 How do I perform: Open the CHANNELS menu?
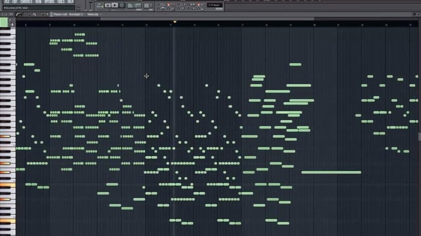(26, 1)
